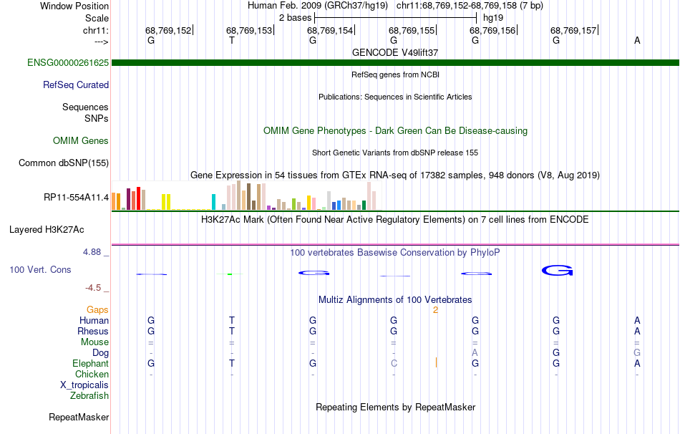The width and height of the screenshot is (680, 434).
Task: Click the GENCODE V49lift37 track title
Action: coord(395,52)
